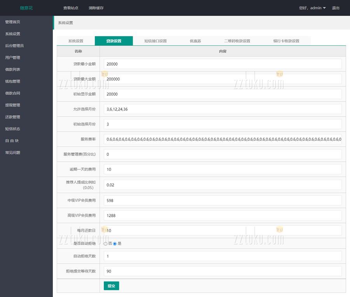The image size is (350, 297).
Task: Switch to the 系统设置 tab
Action: point(76,41)
